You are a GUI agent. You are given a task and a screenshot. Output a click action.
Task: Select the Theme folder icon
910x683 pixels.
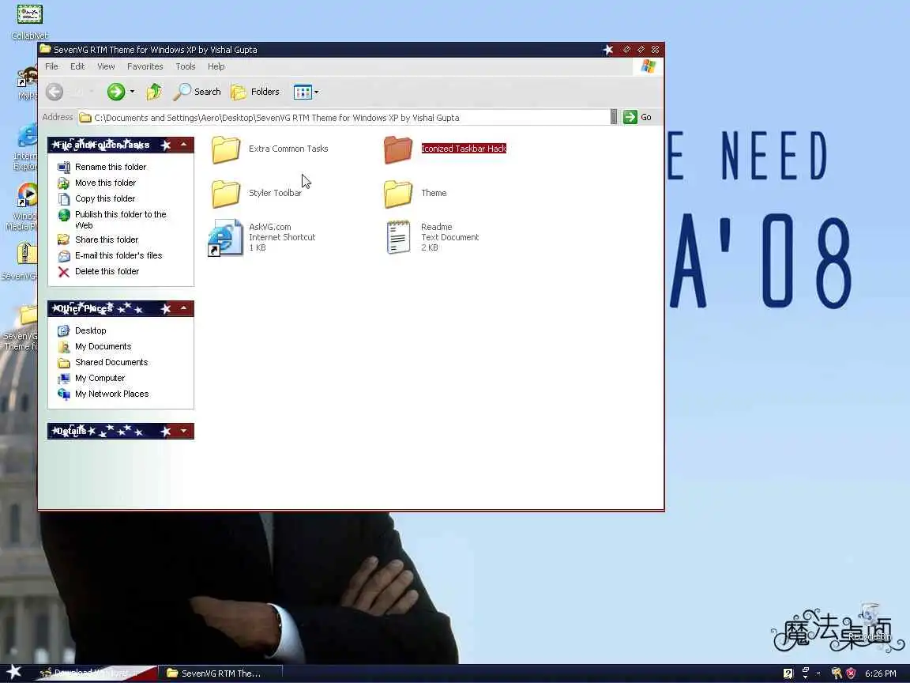[398, 194]
